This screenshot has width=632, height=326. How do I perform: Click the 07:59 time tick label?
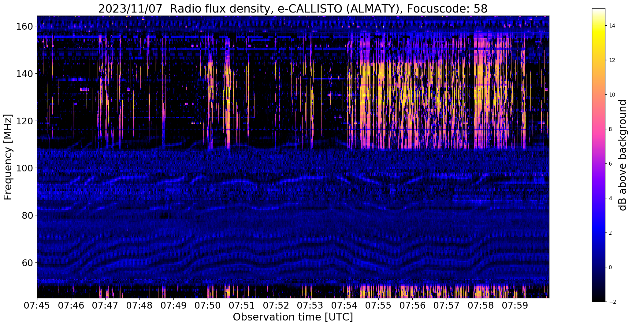(515, 306)
